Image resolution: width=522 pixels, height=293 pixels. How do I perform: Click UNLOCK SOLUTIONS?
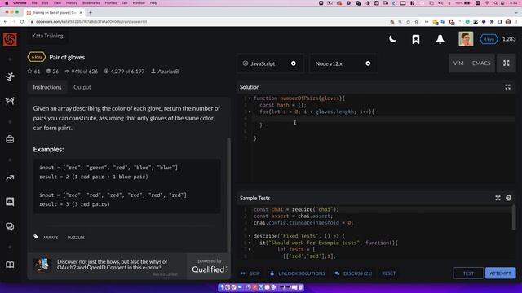click(298, 273)
